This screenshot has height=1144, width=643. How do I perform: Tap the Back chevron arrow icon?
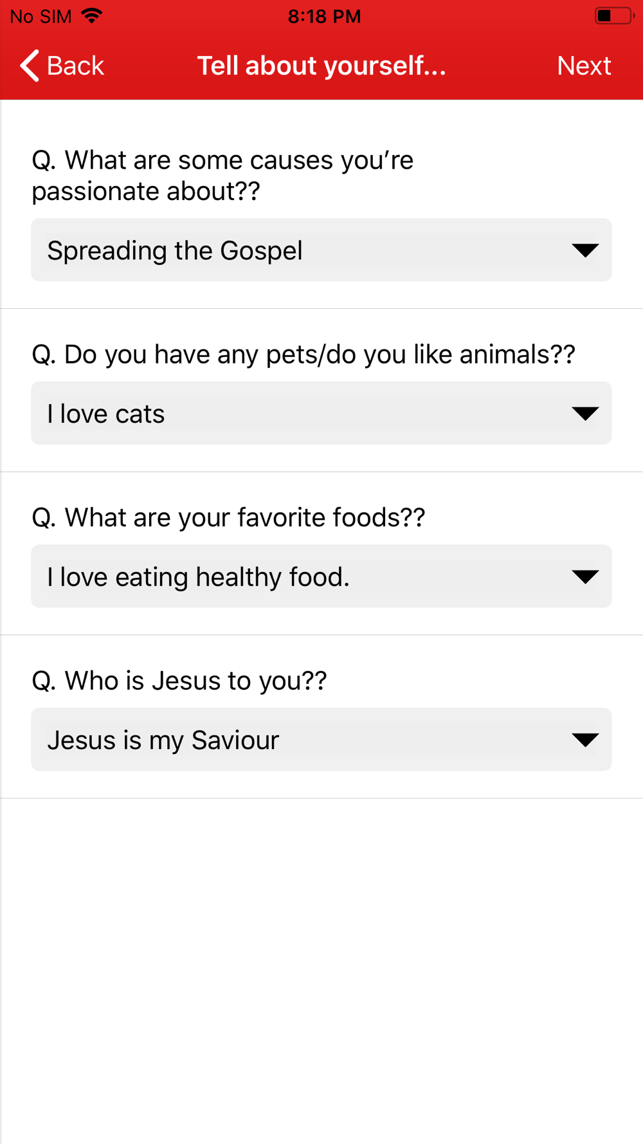tap(30, 66)
